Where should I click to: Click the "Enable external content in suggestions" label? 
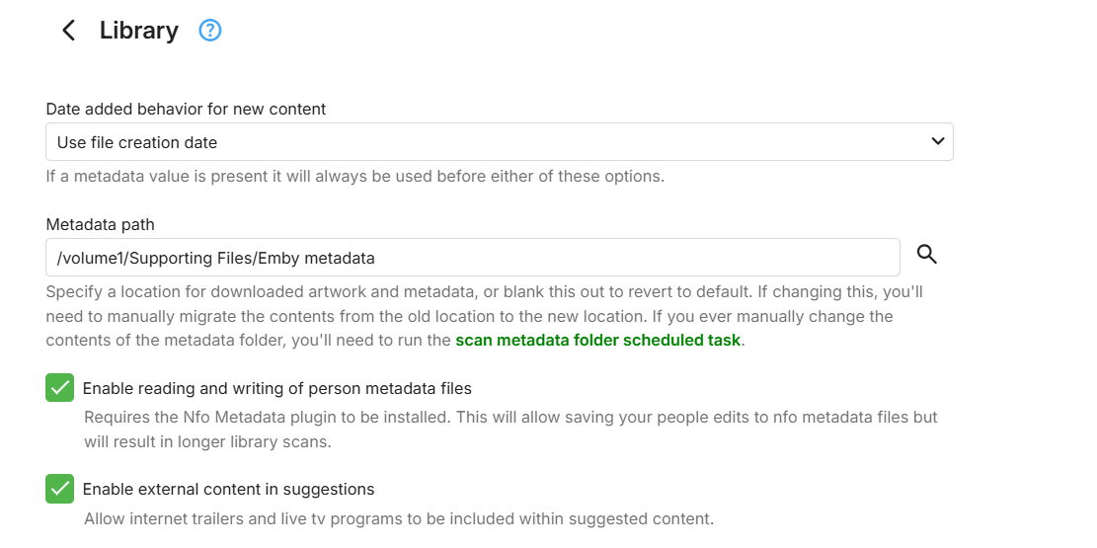(x=228, y=489)
